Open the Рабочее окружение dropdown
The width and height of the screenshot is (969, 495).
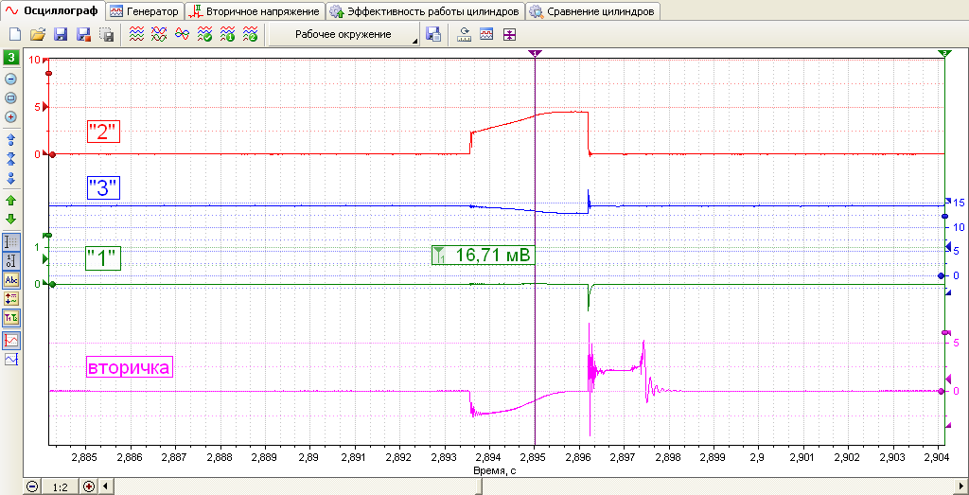point(344,35)
